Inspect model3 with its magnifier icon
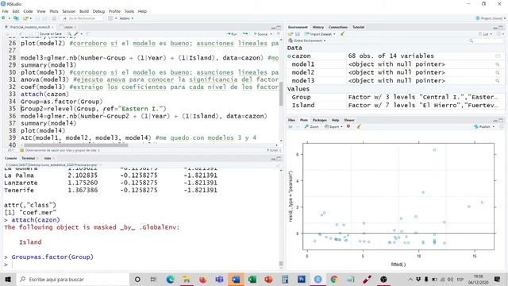Screen dimensions: 508x286 click(498, 81)
